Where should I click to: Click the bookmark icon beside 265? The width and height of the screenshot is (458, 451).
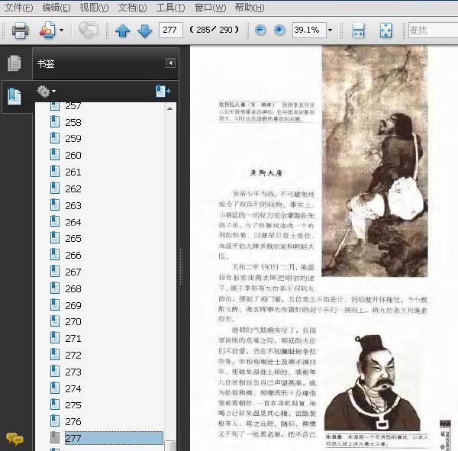click(55, 238)
